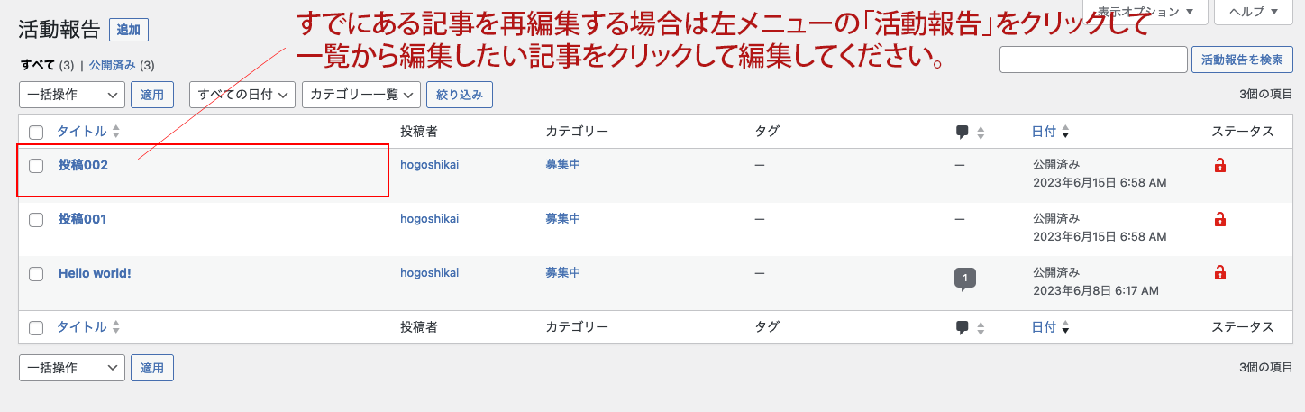Image resolution: width=1305 pixels, height=412 pixels.
Task: Open the comment bubble showing 1 comment
Action: coord(964,278)
